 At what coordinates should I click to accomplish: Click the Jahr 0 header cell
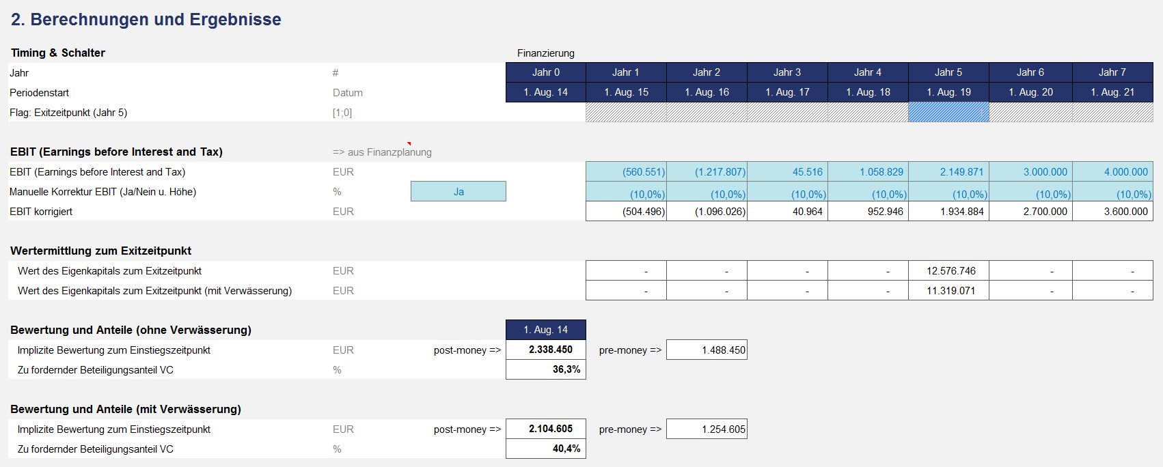pos(546,72)
